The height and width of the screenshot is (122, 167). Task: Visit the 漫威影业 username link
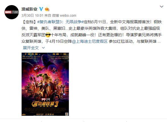point(30,9)
